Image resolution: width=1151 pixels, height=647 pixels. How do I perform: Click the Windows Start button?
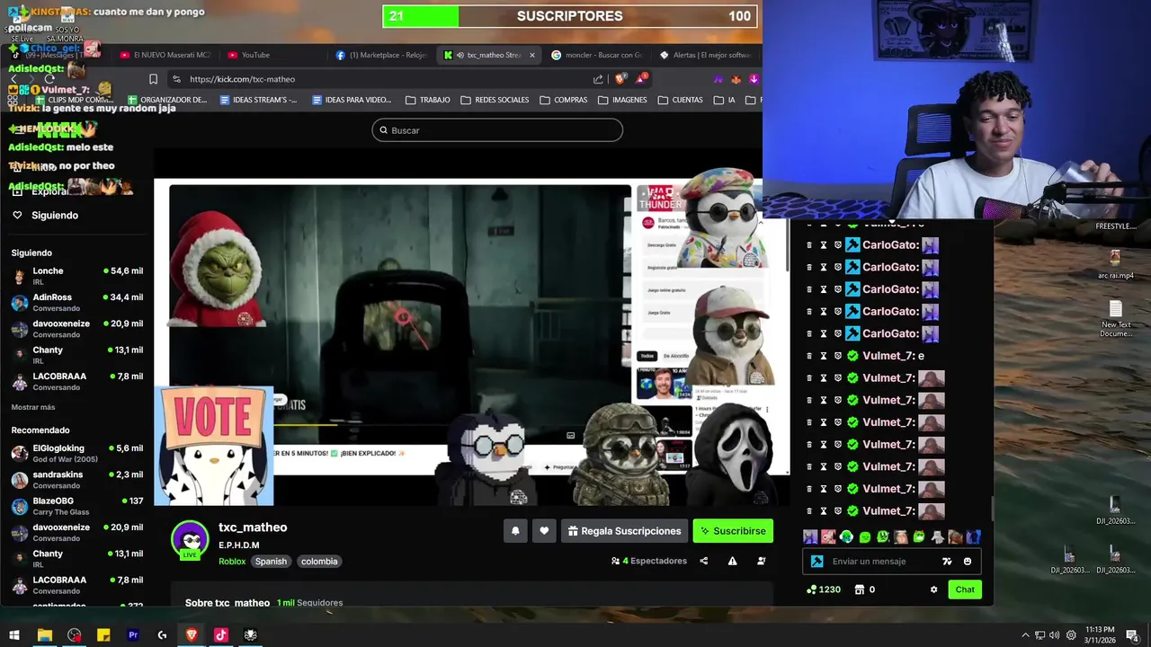[14, 635]
